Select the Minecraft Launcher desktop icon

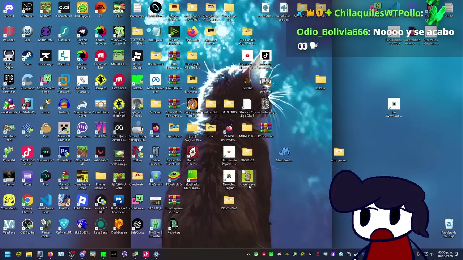pyautogui.click(x=64, y=132)
